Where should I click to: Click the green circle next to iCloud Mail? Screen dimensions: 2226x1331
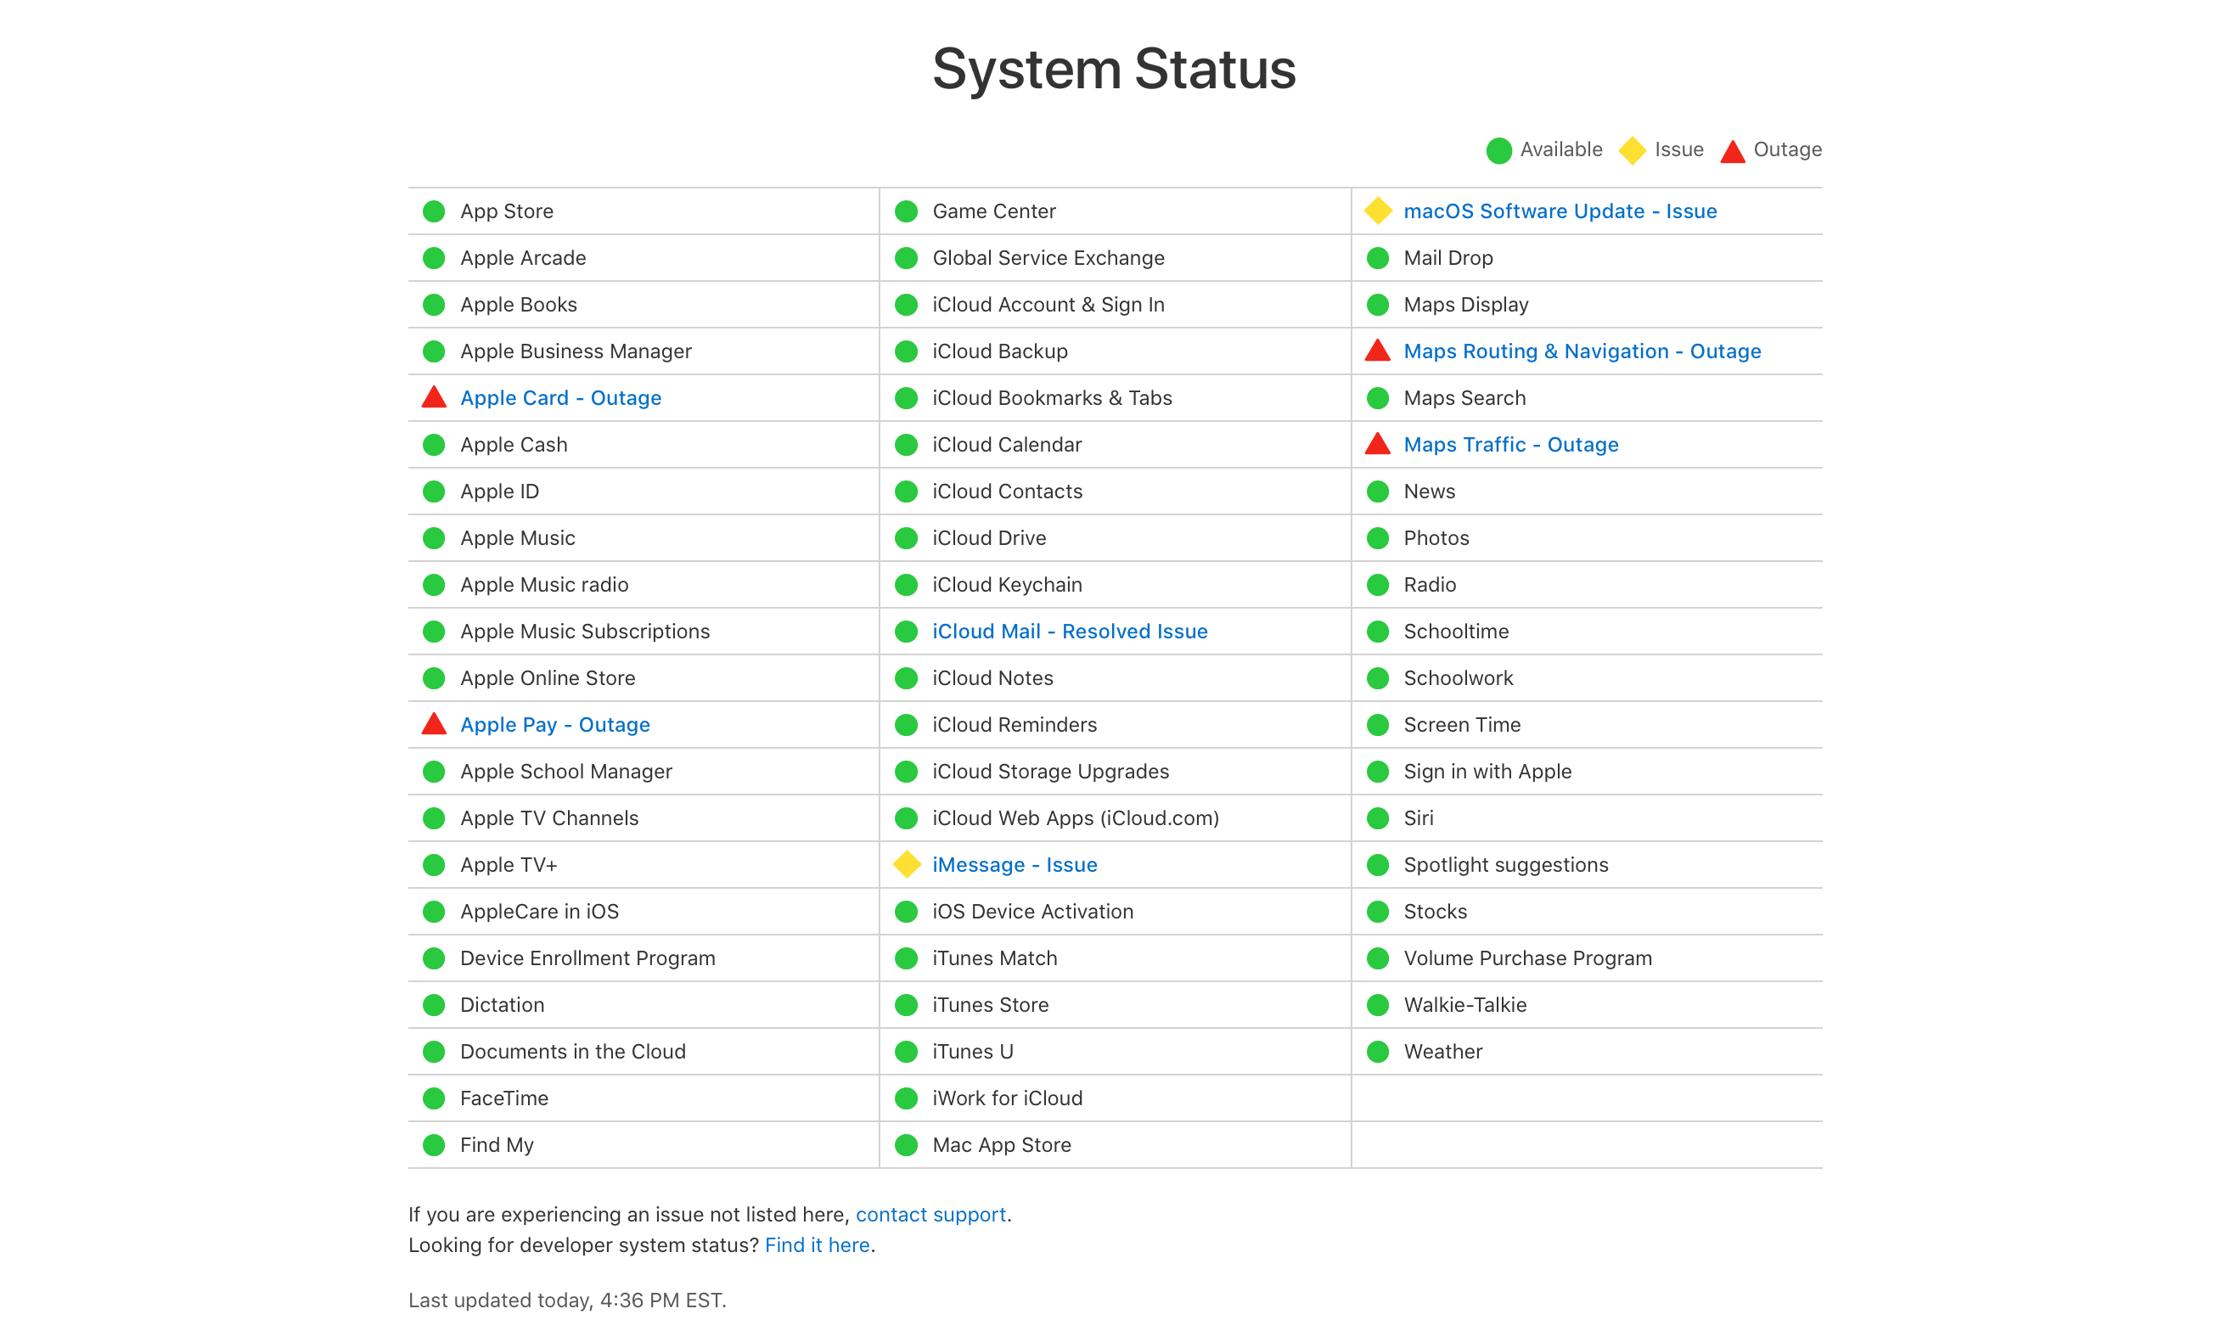[x=906, y=631]
